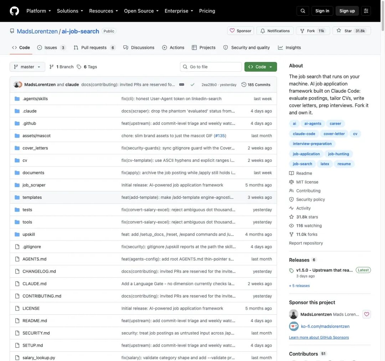The image size is (385, 361).
Task: Switch to the Actions tab
Action: (x=173, y=48)
